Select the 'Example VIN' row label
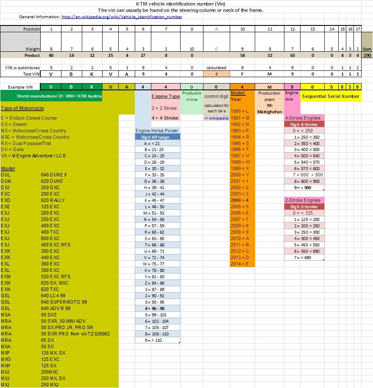 pyautogui.click(x=20, y=87)
